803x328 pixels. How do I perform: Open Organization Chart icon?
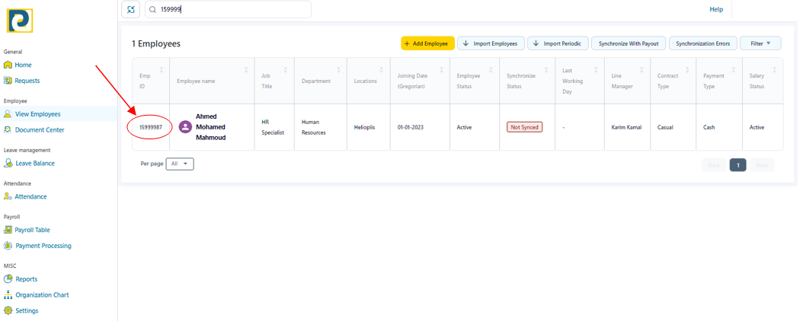[8, 295]
